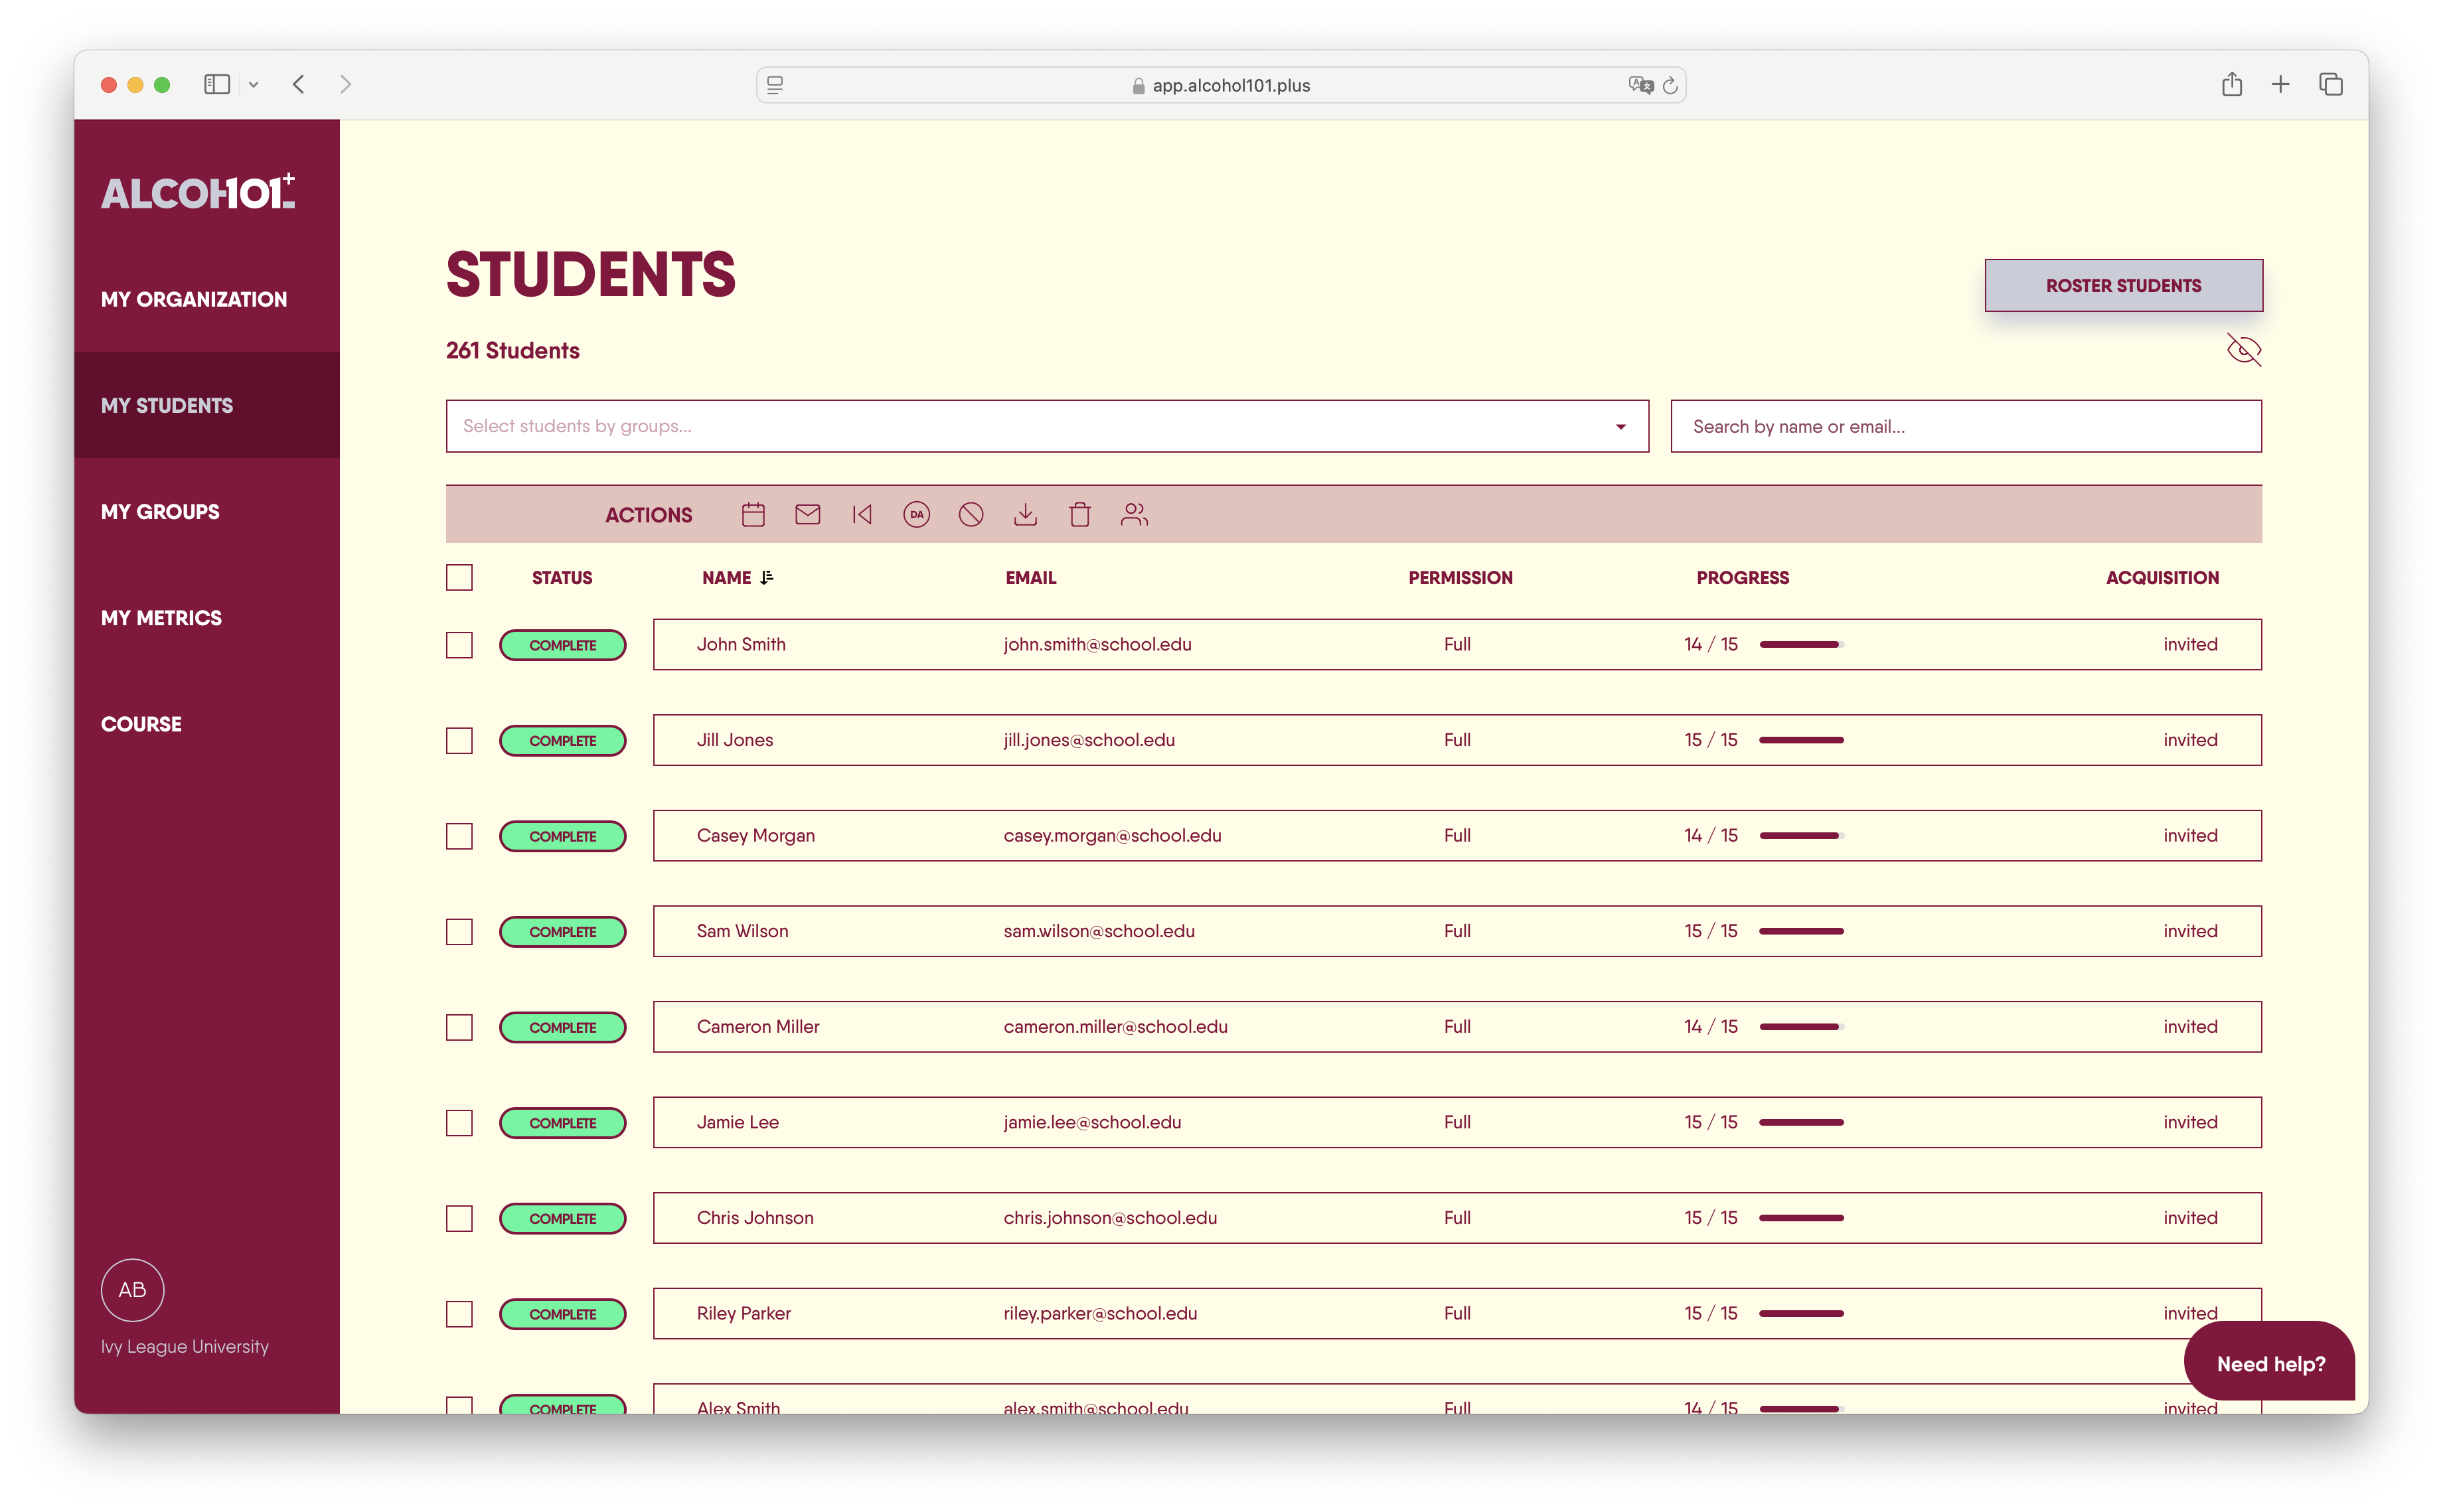2443x1512 pixels.
Task: Expand Safari sidebar options chevron
Action: (x=254, y=85)
